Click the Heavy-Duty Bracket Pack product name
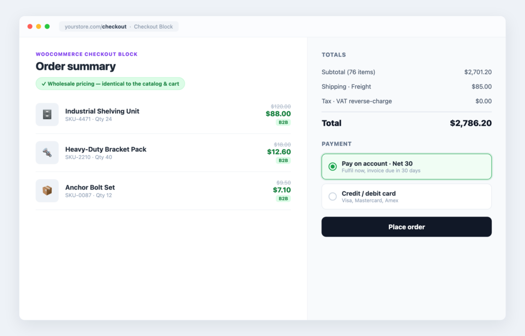Viewport: 525px width, 336px height. tap(106, 149)
